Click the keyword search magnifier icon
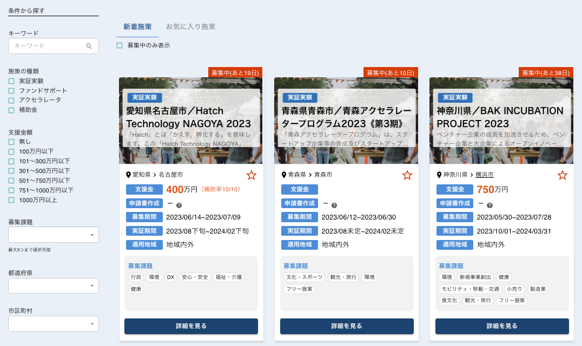The width and height of the screenshot is (582, 346). click(x=89, y=46)
